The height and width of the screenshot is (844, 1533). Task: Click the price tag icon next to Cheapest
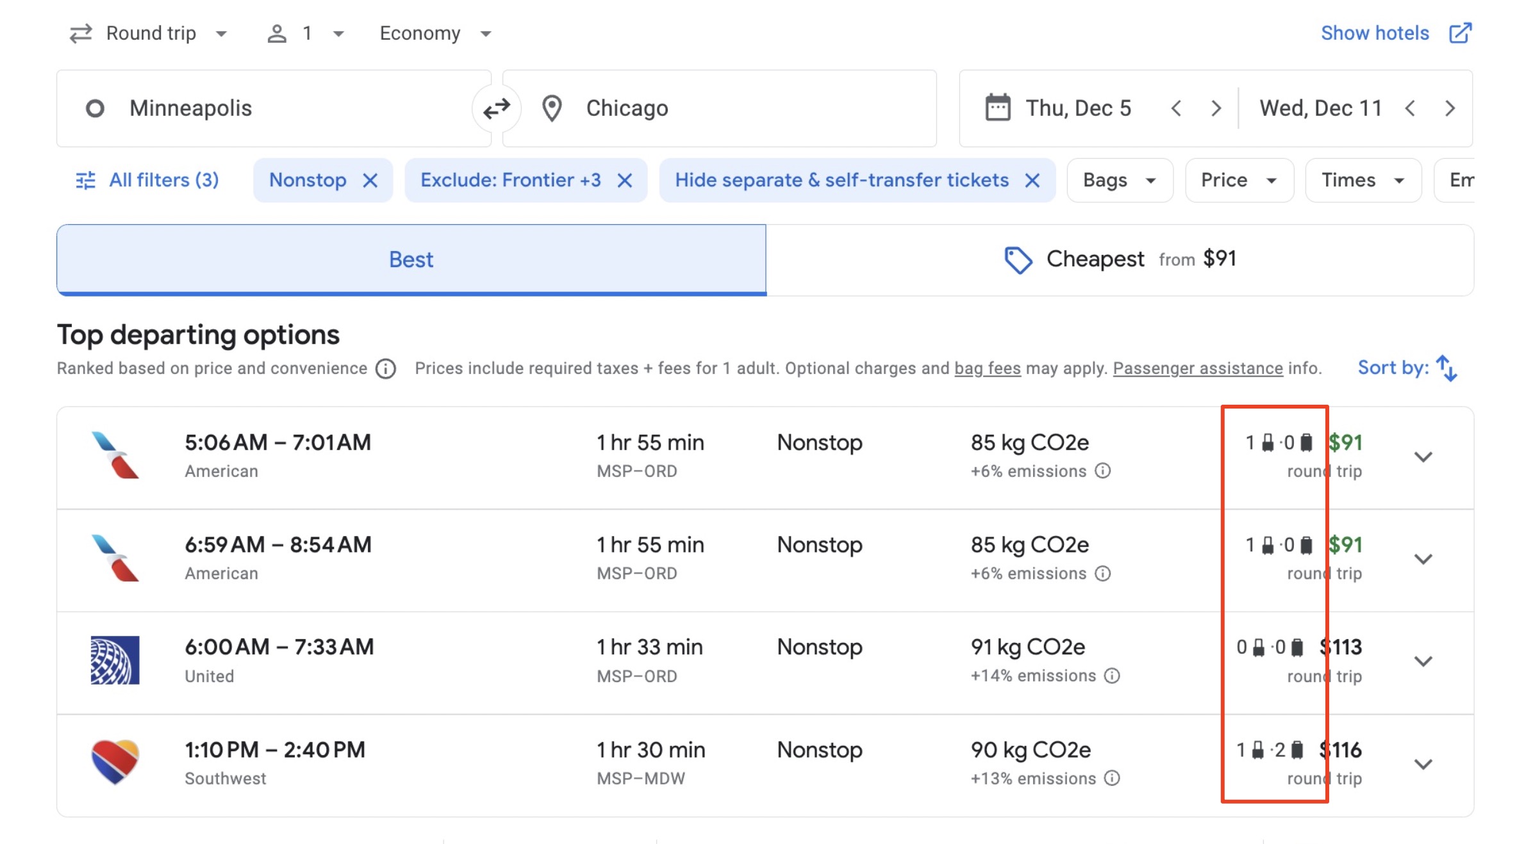[x=1018, y=259]
